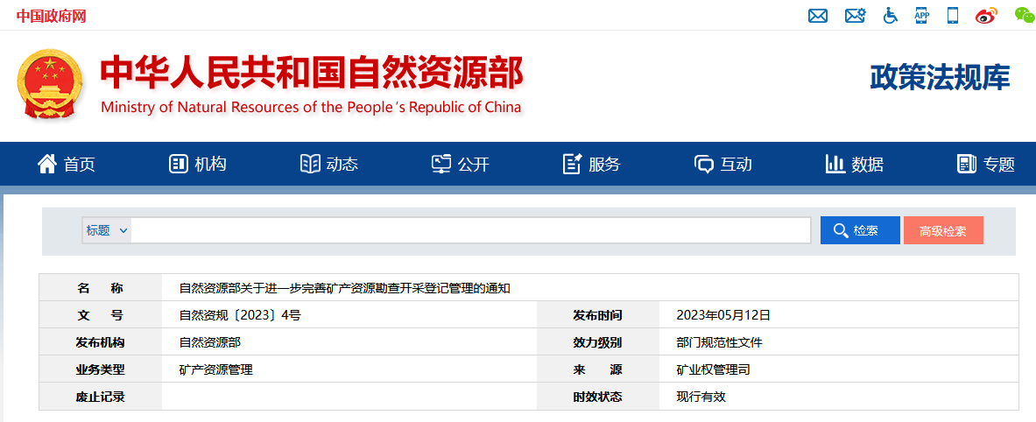
Task: Select 动态 in the navigation bar
Action: pyautogui.click(x=329, y=164)
